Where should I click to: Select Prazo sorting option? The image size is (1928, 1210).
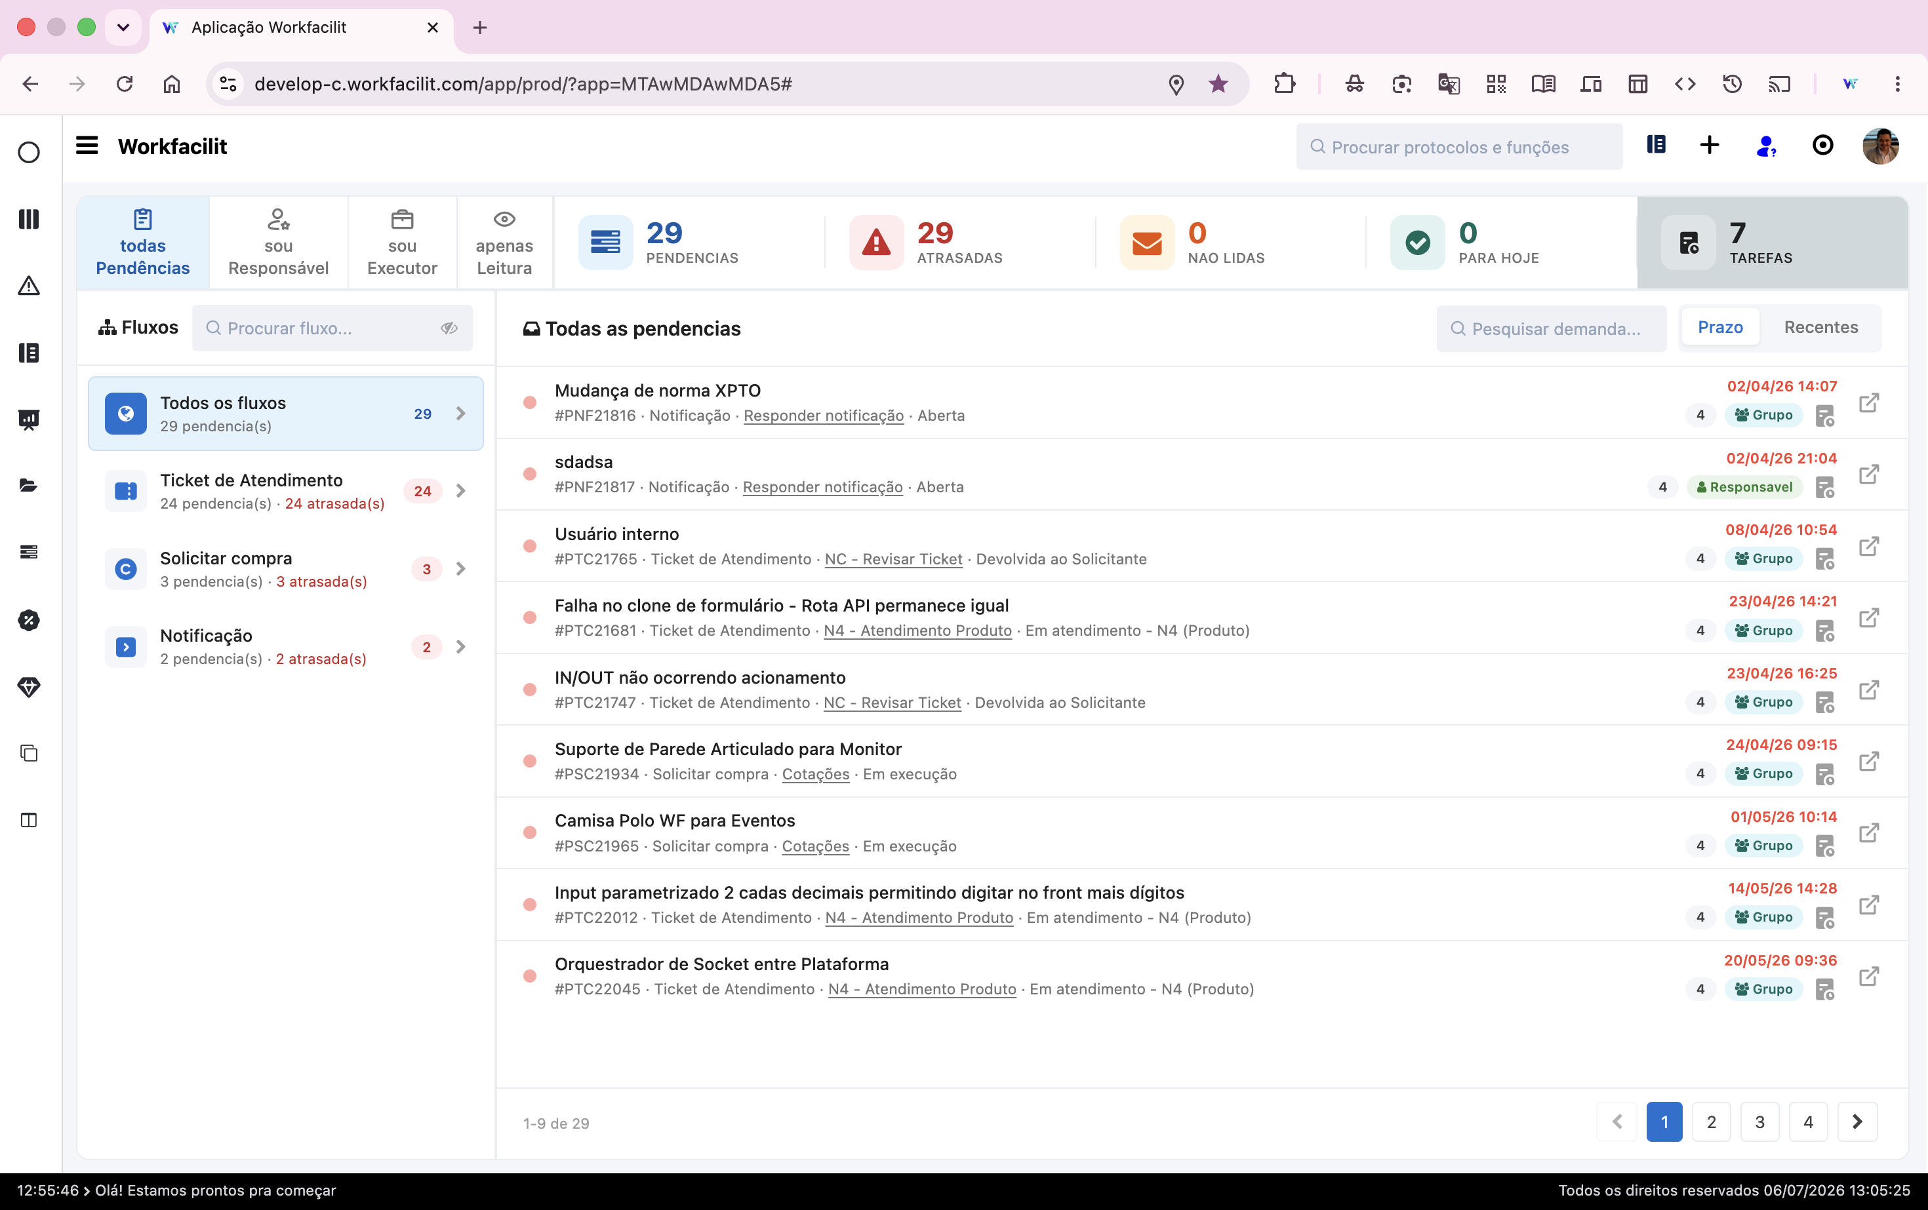click(x=1720, y=327)
